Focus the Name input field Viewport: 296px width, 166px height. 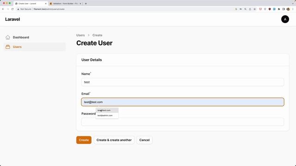click(x=183, y=82)
